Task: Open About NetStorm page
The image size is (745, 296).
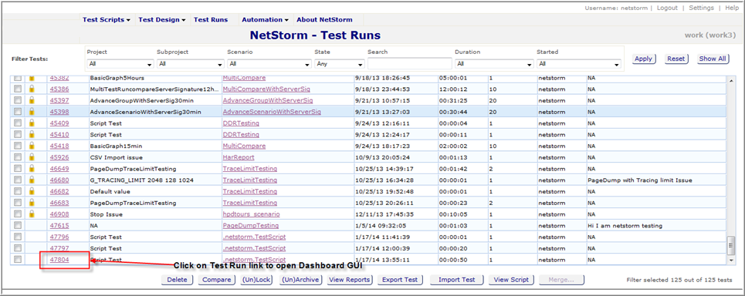Action: [324, 20]
